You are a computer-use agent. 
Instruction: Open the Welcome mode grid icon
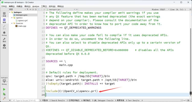coord(4,14)
